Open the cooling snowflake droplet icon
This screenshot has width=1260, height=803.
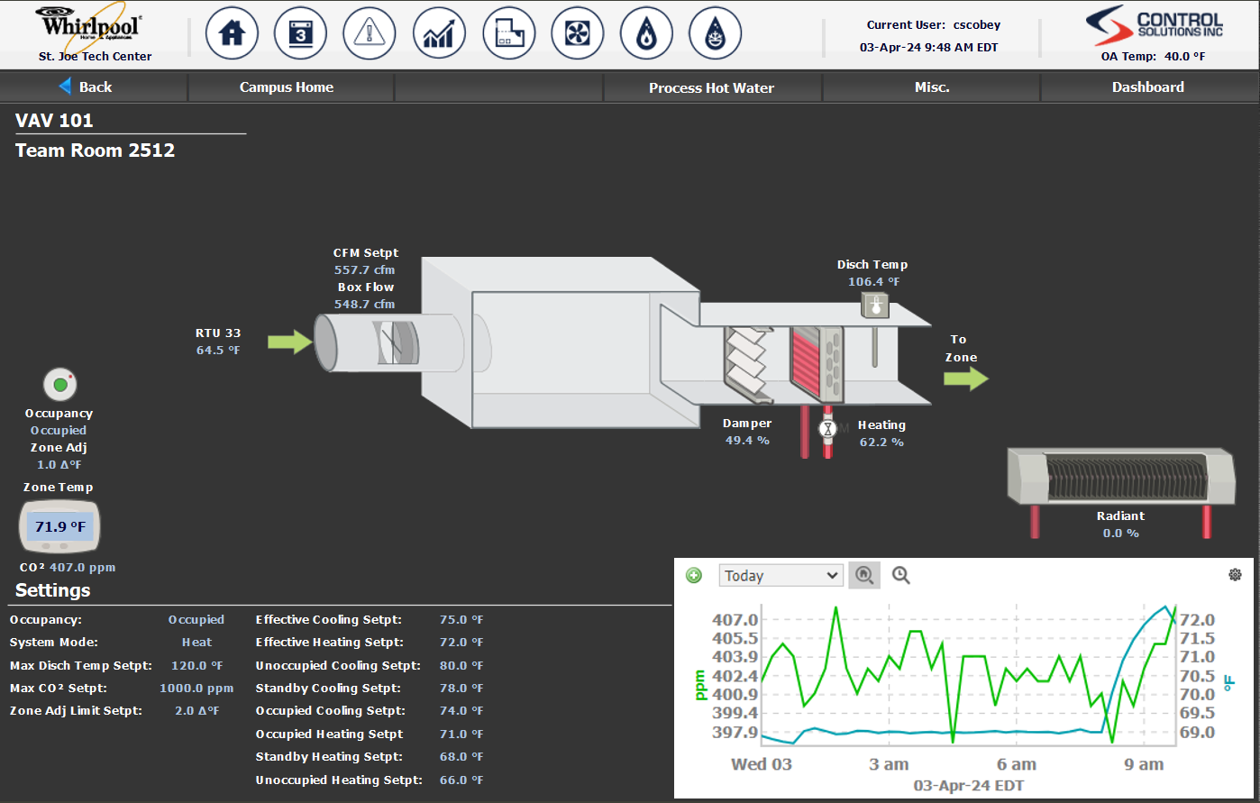[715, 33]
